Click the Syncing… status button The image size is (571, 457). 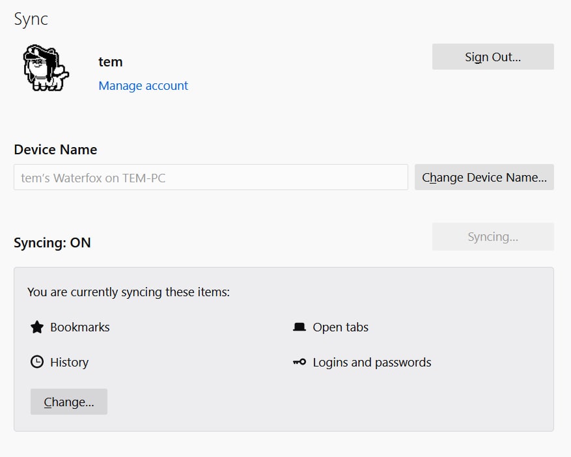coord(493,237)
